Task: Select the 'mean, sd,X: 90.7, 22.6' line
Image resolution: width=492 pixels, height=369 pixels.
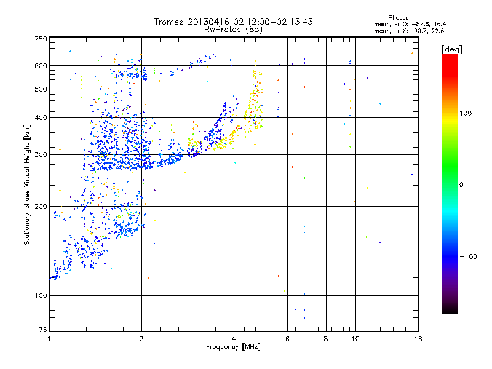Action: [409, 31]
